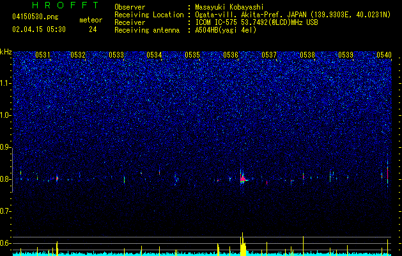
Task: Click the tallest yellow peak in the power graph
Action: [x=242, y=244]
